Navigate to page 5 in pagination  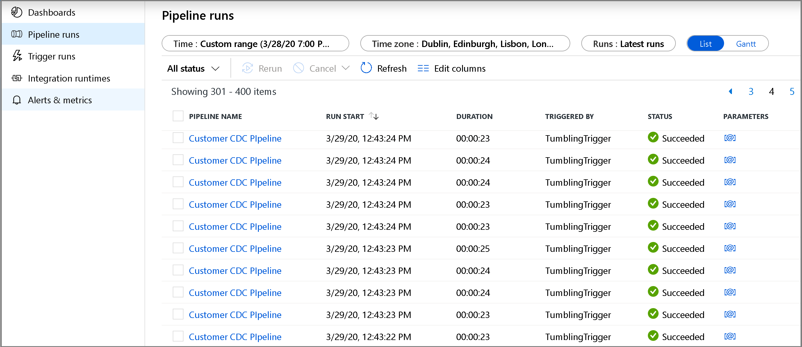[789, 91]
